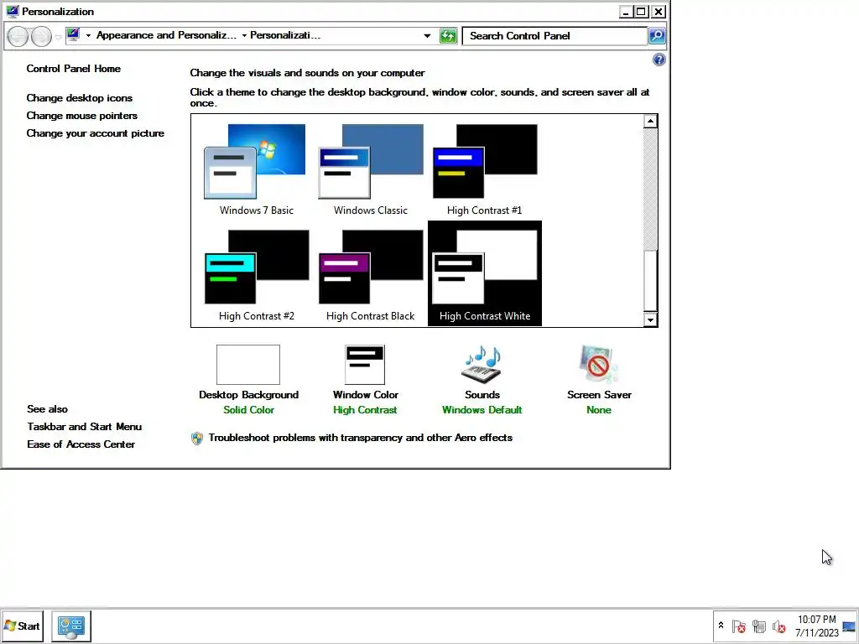Open Taskbar and Start Menu link

tap(85, 427)
